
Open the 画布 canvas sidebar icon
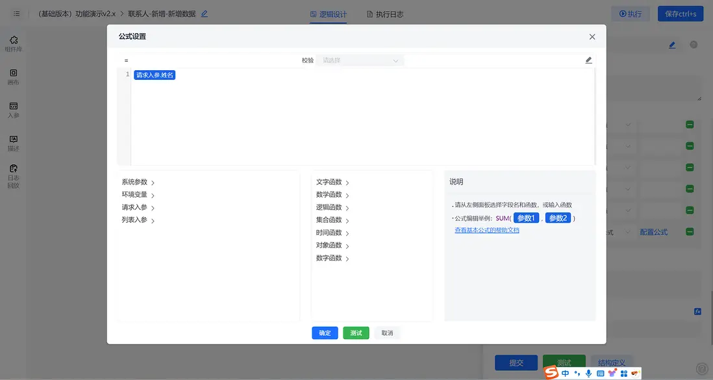click(x=14, y=77)
